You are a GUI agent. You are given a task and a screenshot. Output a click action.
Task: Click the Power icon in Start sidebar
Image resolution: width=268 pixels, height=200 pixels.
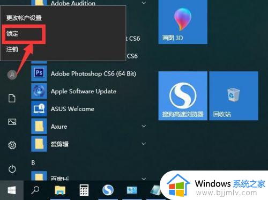pyautogui.click(x=12, y=168)
